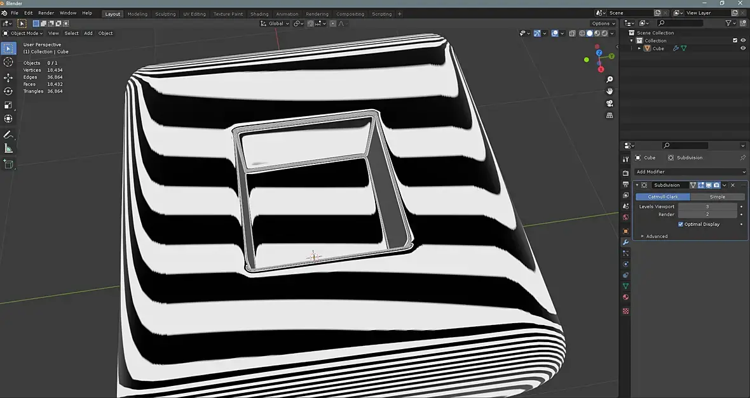The image size is (750, 398).
Task: Activate the Rotate tool
Action: (8, 91)
